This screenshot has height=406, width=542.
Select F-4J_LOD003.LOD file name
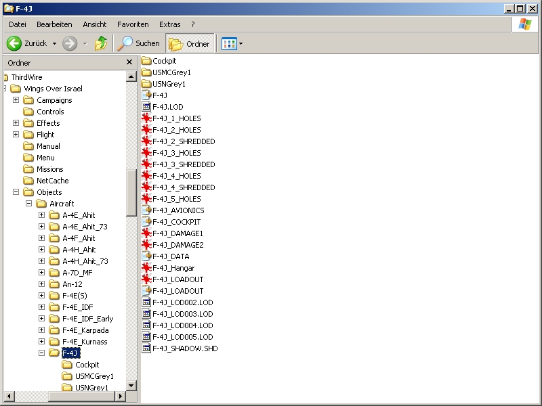(182, 314)
